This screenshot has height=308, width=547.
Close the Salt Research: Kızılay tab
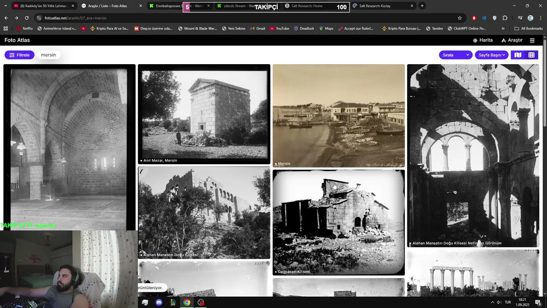412,6
